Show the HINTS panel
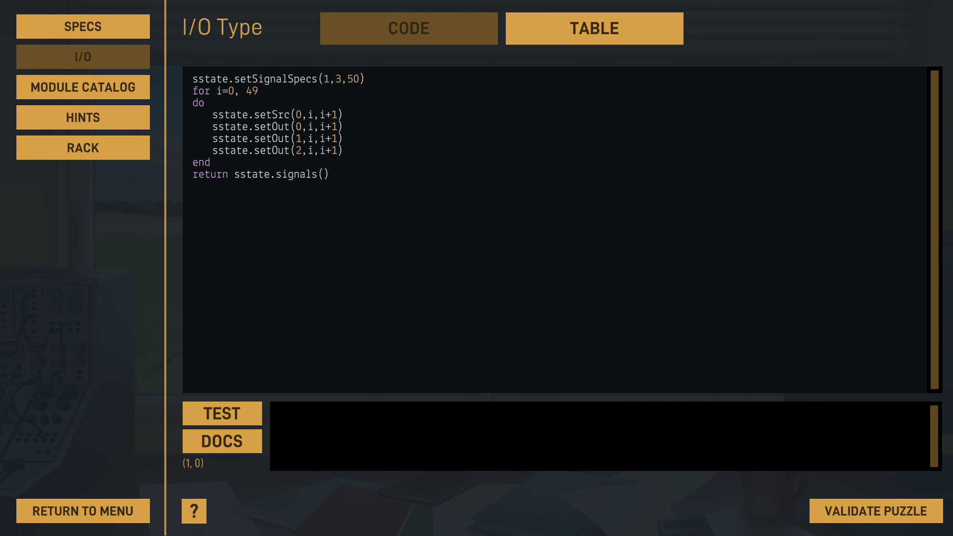The height and width of the screenshot is (536, 953). tap(82, 117)
